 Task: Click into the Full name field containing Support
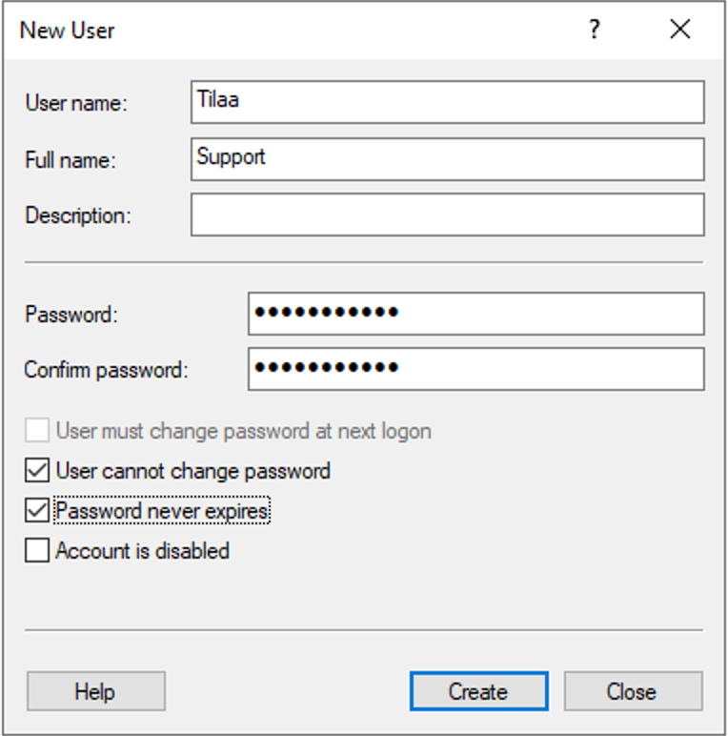[448, 159]
